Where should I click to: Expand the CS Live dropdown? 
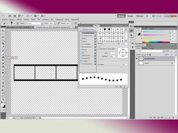[160, 16]
